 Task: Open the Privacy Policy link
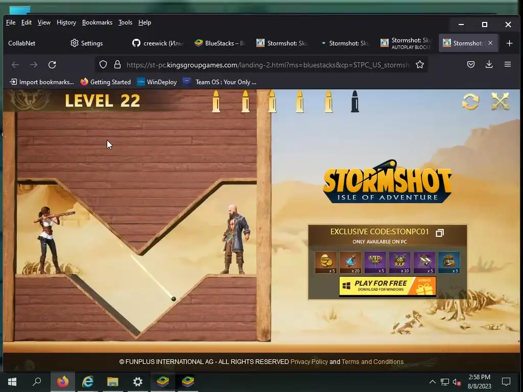pyautogui.click(x=309, y=362)
